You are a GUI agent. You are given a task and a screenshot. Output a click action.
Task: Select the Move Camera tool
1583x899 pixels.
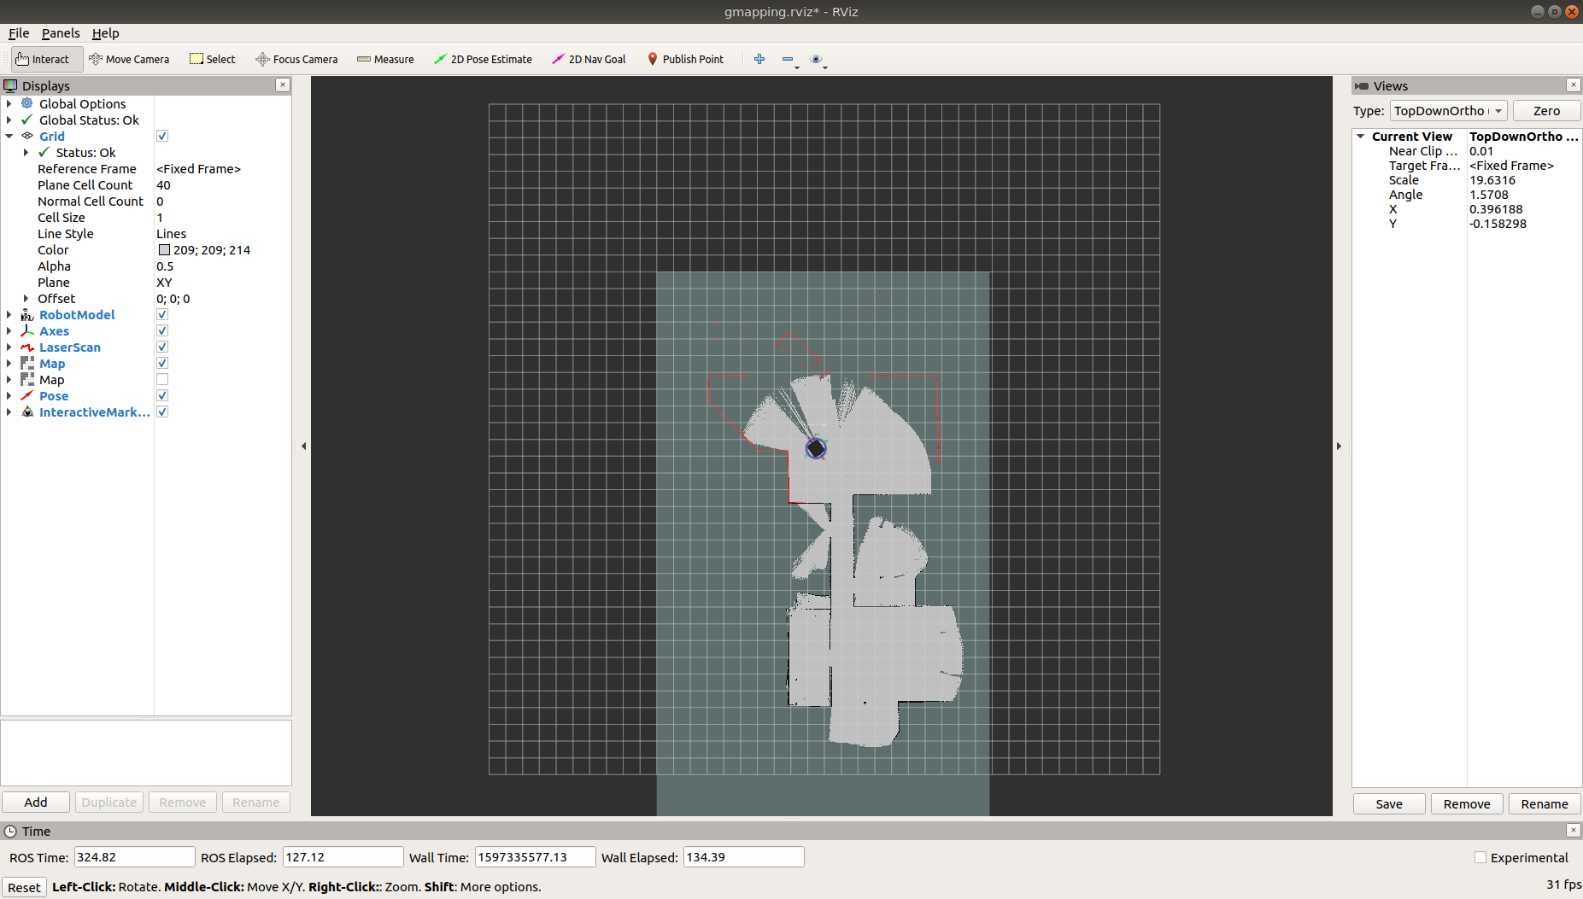click(x=129, y=59)
